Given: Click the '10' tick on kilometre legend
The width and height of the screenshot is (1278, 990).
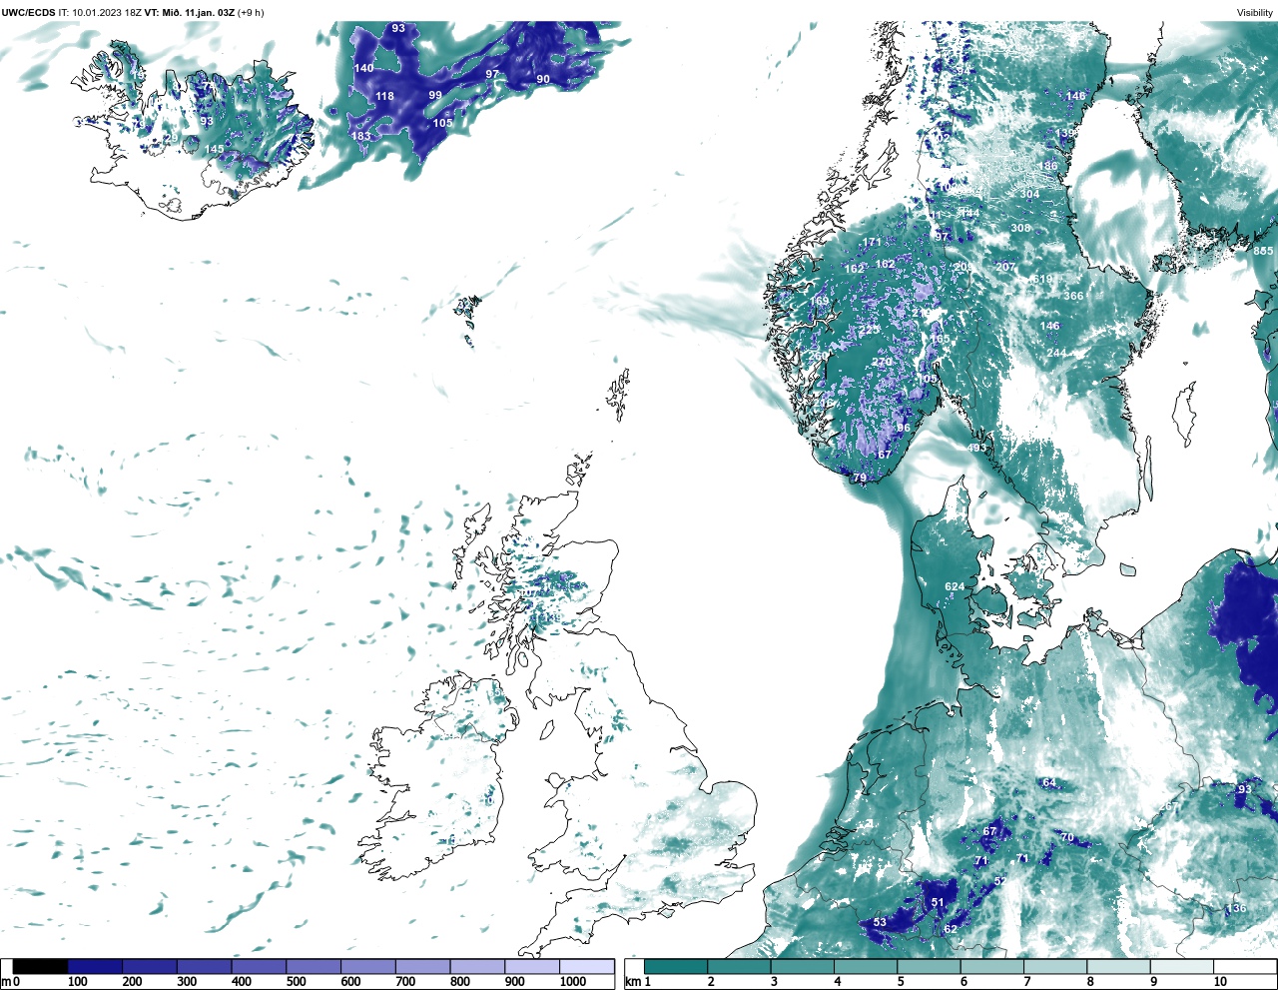Looking at the screenshot, I should [x=1220, y=982].
